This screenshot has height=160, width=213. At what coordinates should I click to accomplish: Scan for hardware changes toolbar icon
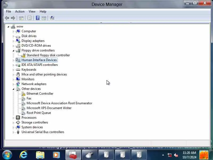[x=52, y=18]
